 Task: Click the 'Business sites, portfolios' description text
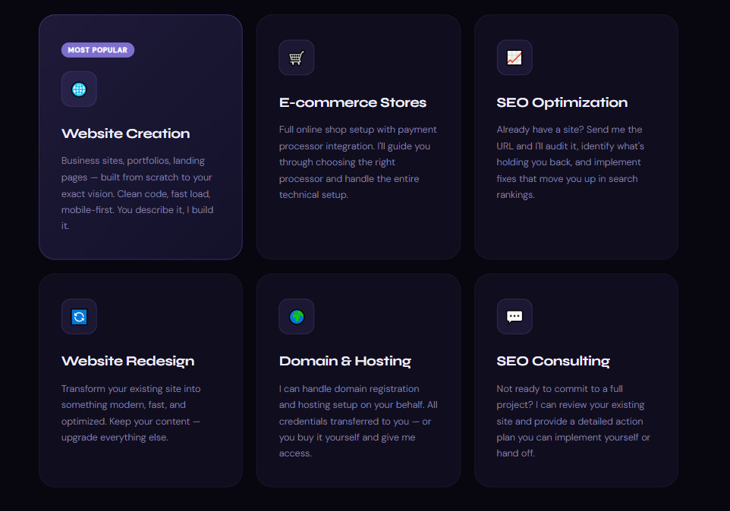137,193
